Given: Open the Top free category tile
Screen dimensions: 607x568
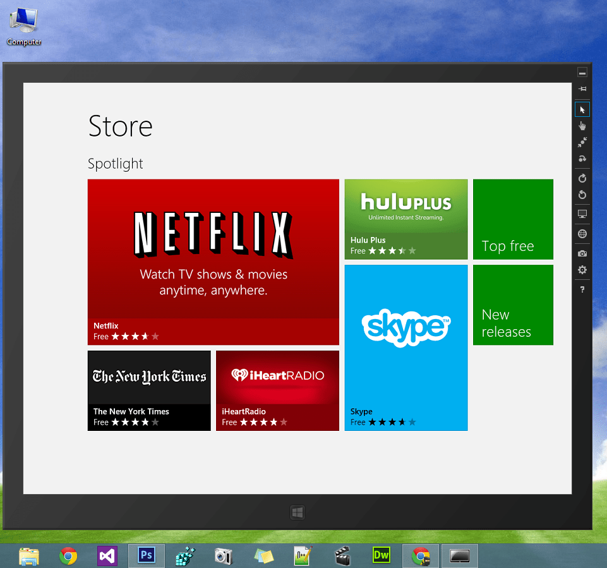Looking at the screenshot, I should coord(513,219).
